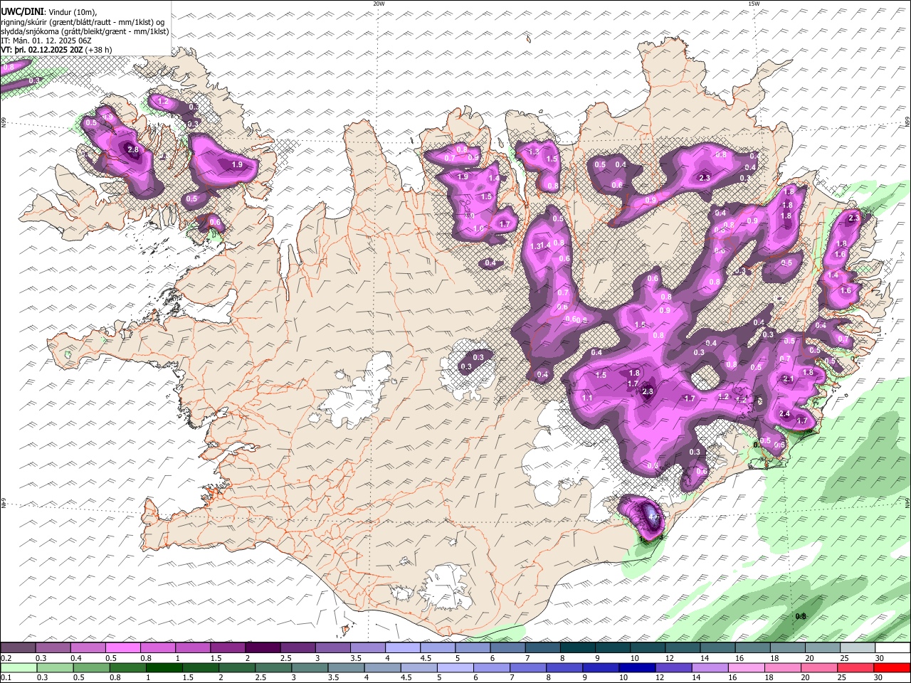Click the '14' label in the upper legend row
Image resolution: width=911 pixels, height=683 pixels.
705,658
